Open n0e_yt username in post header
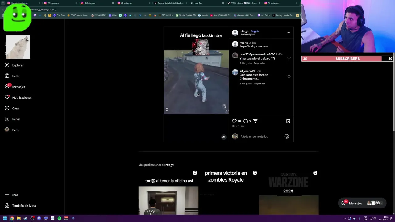 (244, 31)
